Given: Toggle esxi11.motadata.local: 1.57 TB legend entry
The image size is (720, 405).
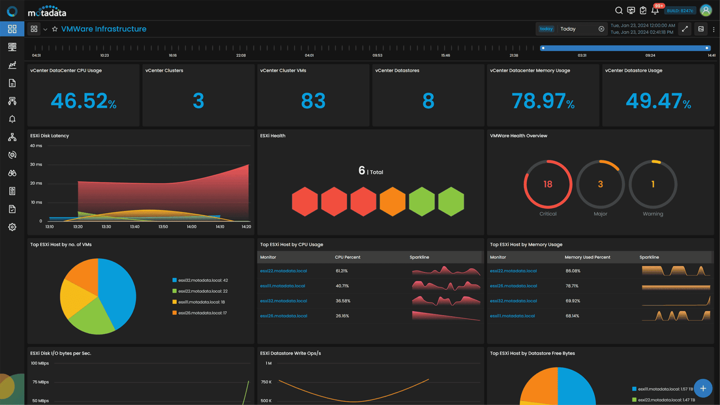Looking at the screenshot, I should tap(662, 389).
